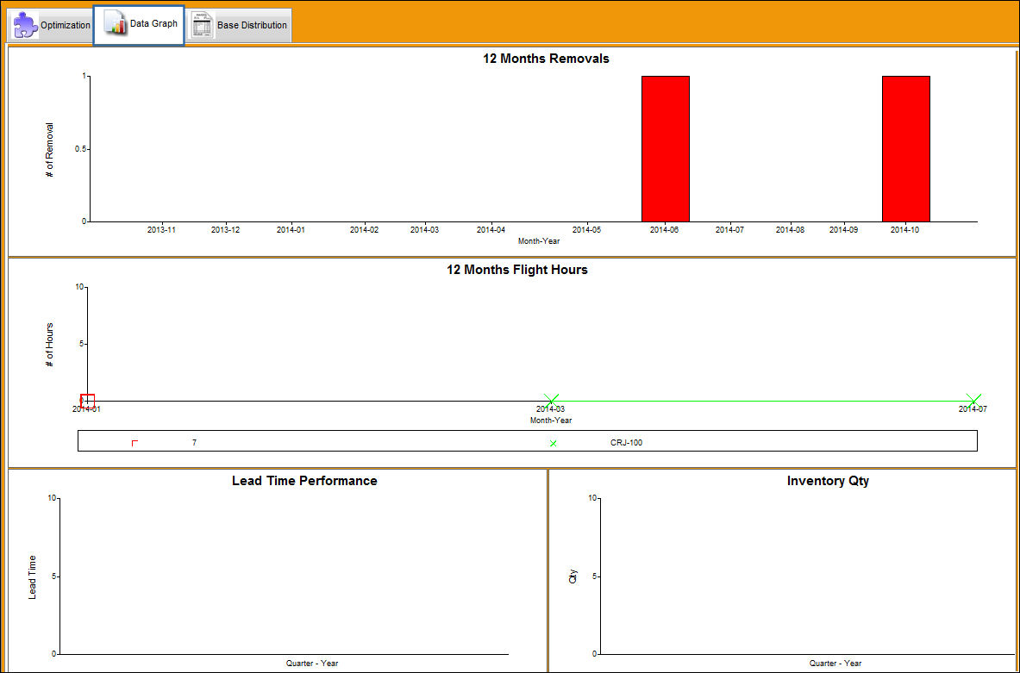
Task: Click the 2013-12 axis label
Action: (225, 229)
